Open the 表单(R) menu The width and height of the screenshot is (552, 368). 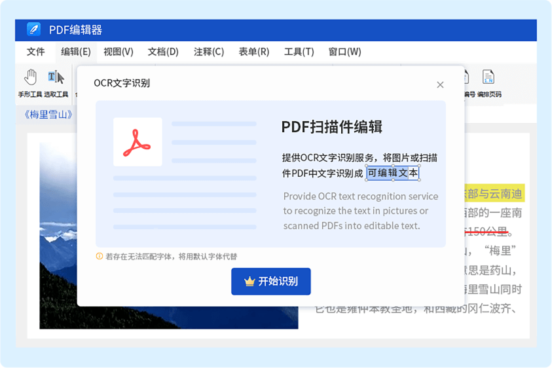[x=253, y=52]
